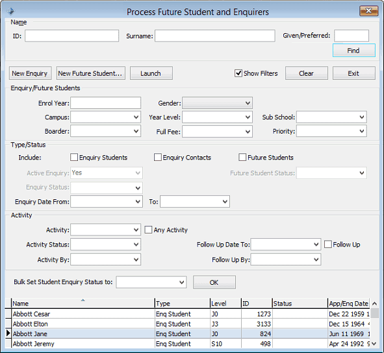Click the Launch button
This screenshot has height=353, width=384.
(151, 73)
